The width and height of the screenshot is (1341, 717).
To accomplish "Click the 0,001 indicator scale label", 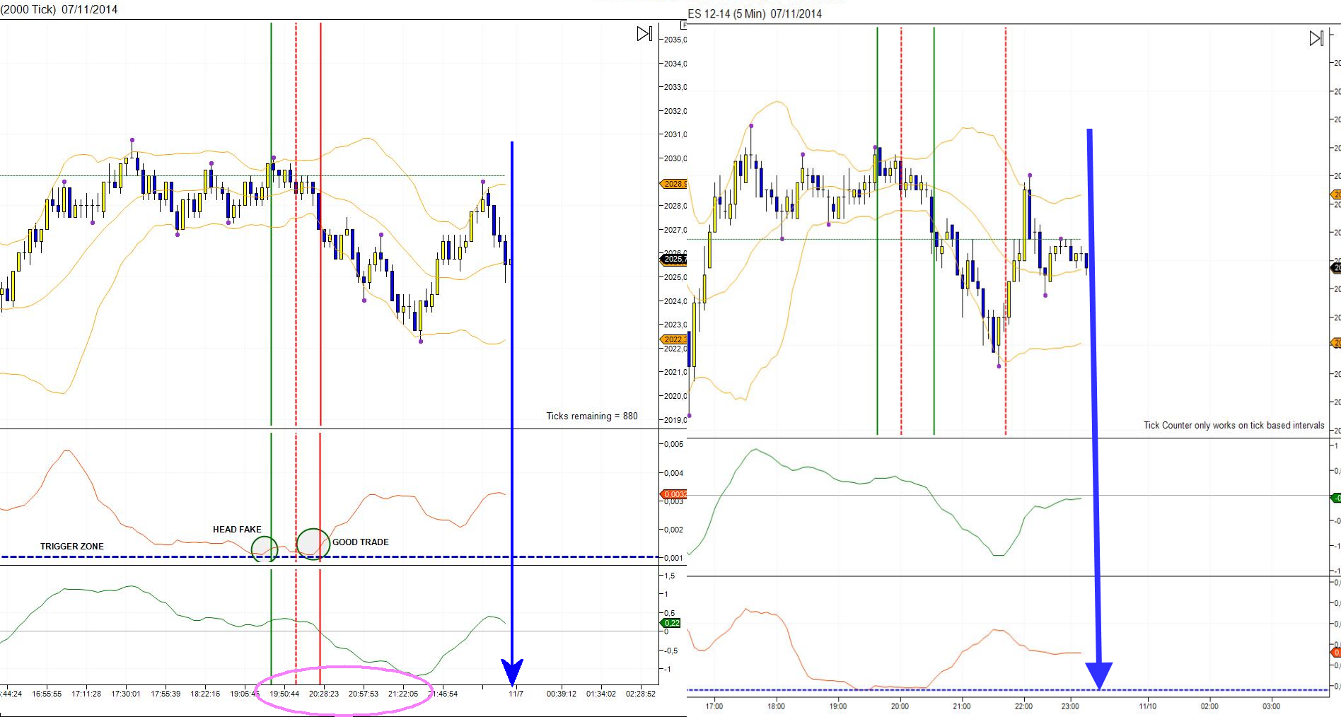I will pos(673,558).
